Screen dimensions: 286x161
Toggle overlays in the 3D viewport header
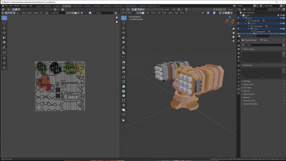[x=214, y=13]
